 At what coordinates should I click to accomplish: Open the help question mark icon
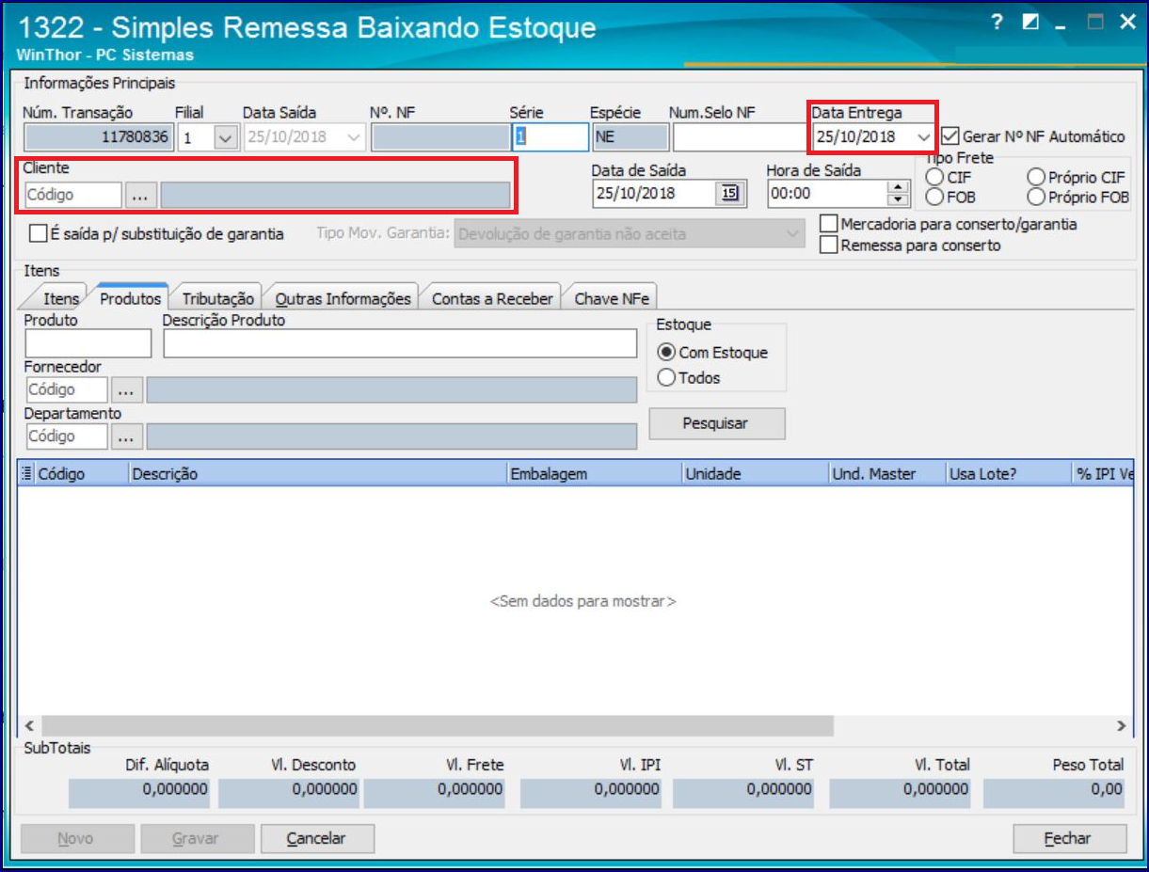pyautogui.click(x=997, y=24)
